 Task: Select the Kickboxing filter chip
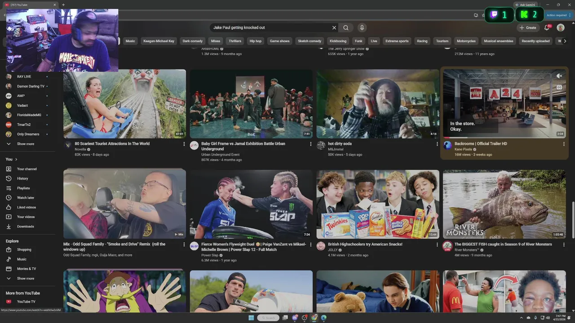point(338,41)
